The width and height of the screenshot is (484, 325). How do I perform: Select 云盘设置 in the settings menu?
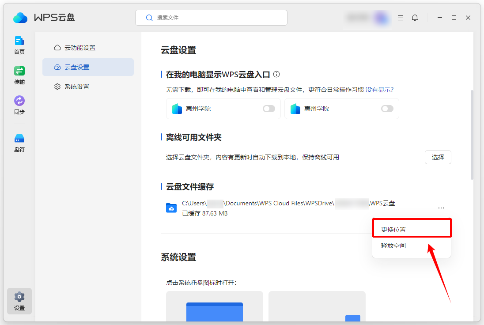(x=88, y=67)
